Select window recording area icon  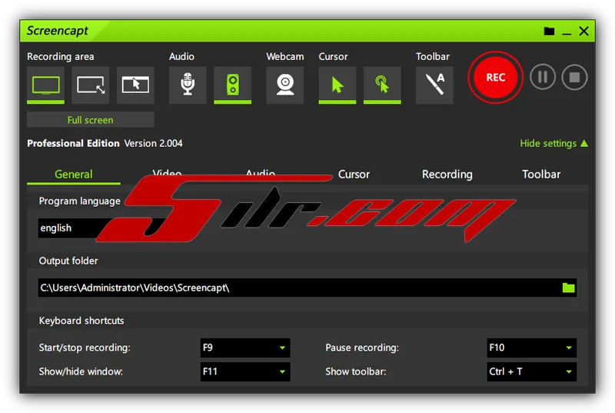point(135,85)
